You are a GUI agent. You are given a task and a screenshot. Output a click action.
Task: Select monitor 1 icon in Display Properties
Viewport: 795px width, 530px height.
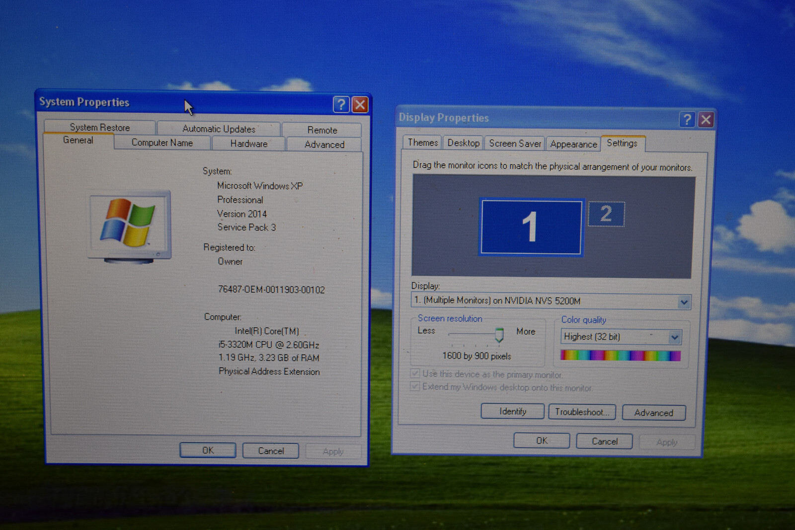click(x=531, y=227)
